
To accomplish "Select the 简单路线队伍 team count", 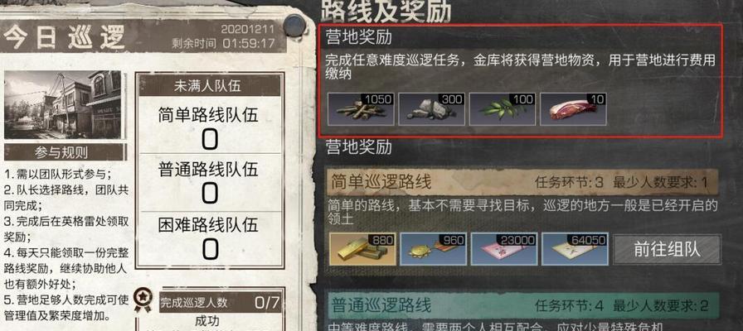I will pos(210,126).
